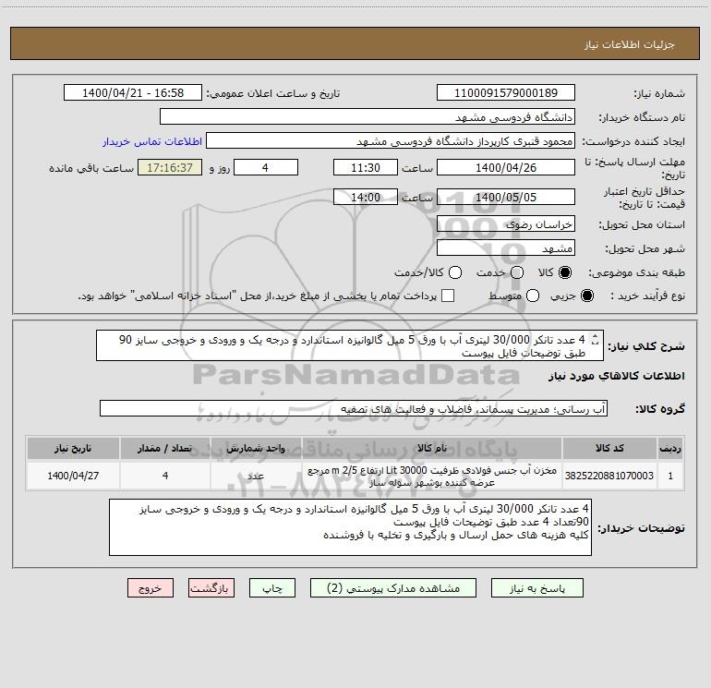711x688 pixels.
Task: Click the توضیحات خریدار text area
Action: pyautogui.click(x=351, y=527)
